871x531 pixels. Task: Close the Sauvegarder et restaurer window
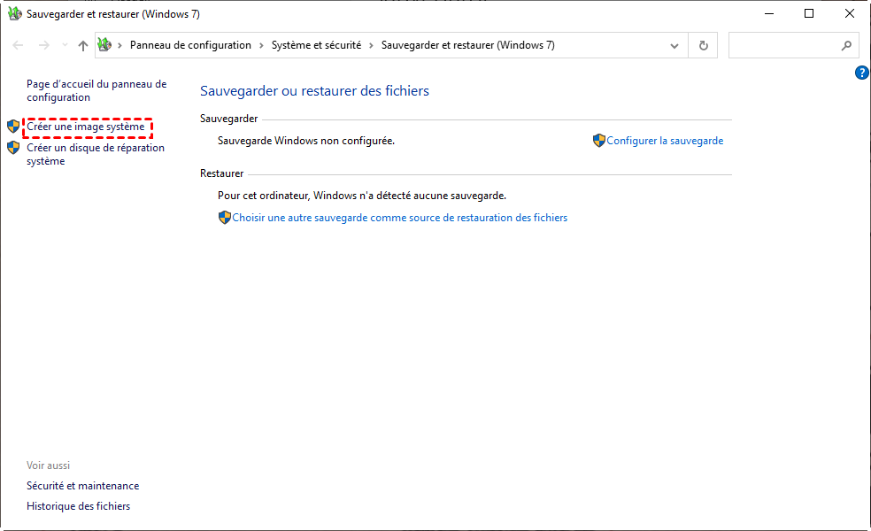(850, 14)
